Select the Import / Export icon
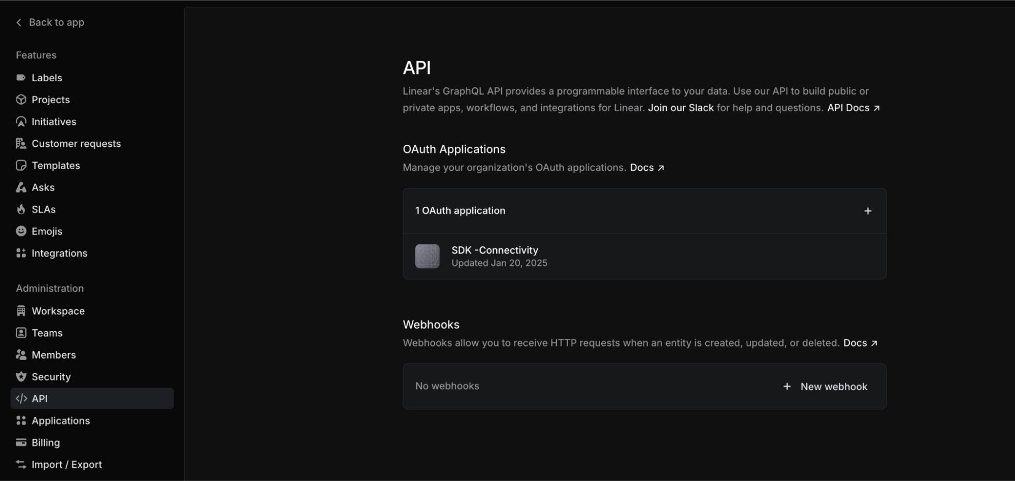Viewport: 1015px width, 481px height. 21,464
